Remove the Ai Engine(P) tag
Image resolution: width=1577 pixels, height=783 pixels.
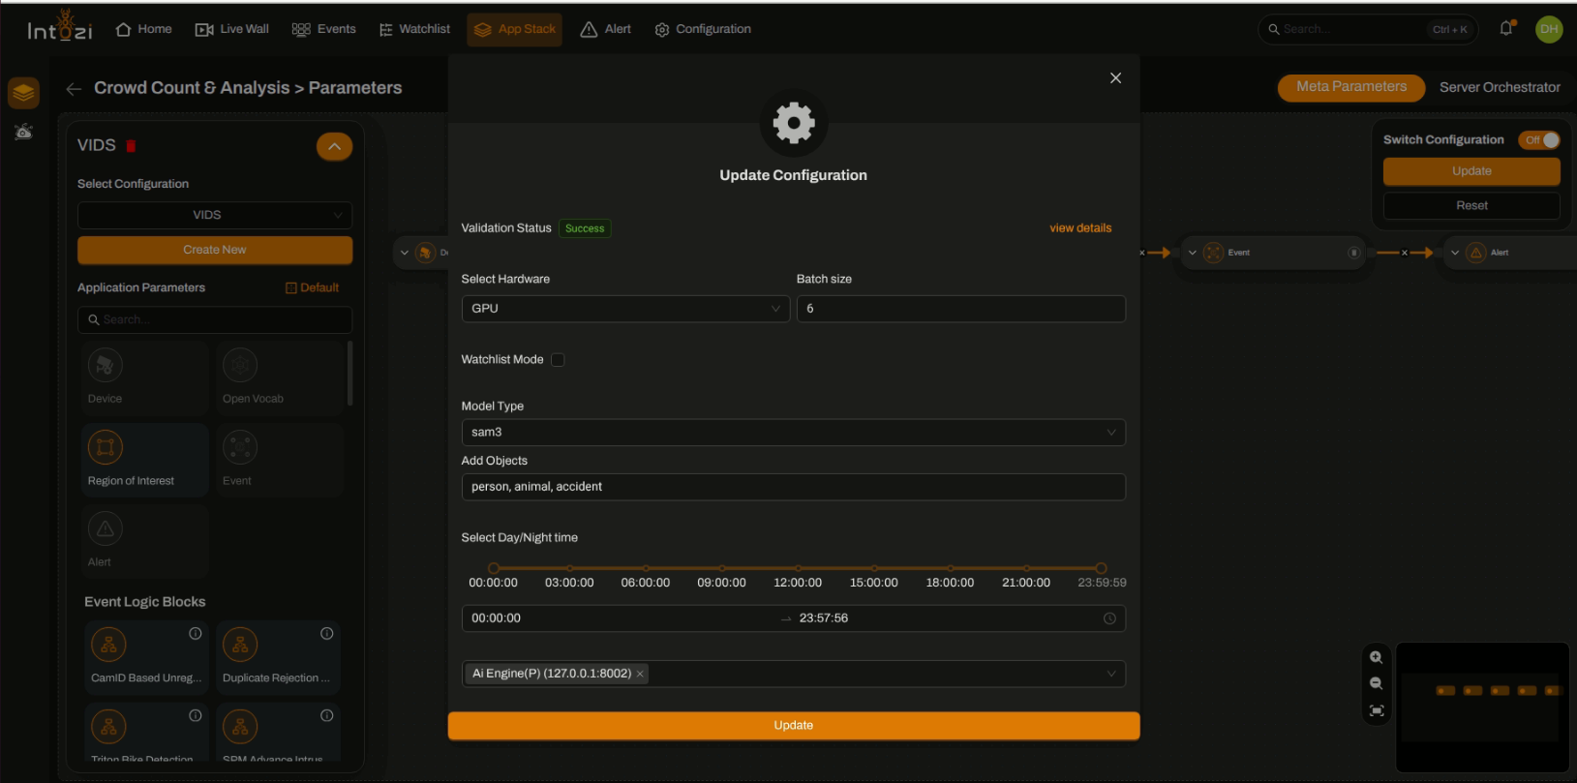[x=640, y=674]
